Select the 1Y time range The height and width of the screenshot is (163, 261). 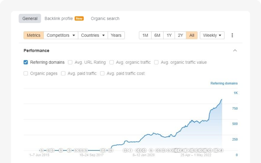[169, 35]
